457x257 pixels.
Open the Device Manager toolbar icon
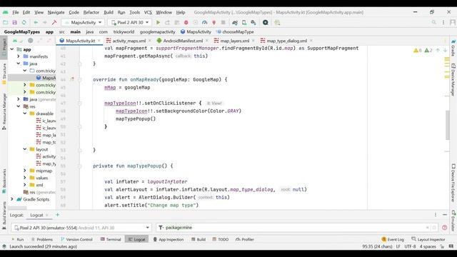(x=244, y=22)
